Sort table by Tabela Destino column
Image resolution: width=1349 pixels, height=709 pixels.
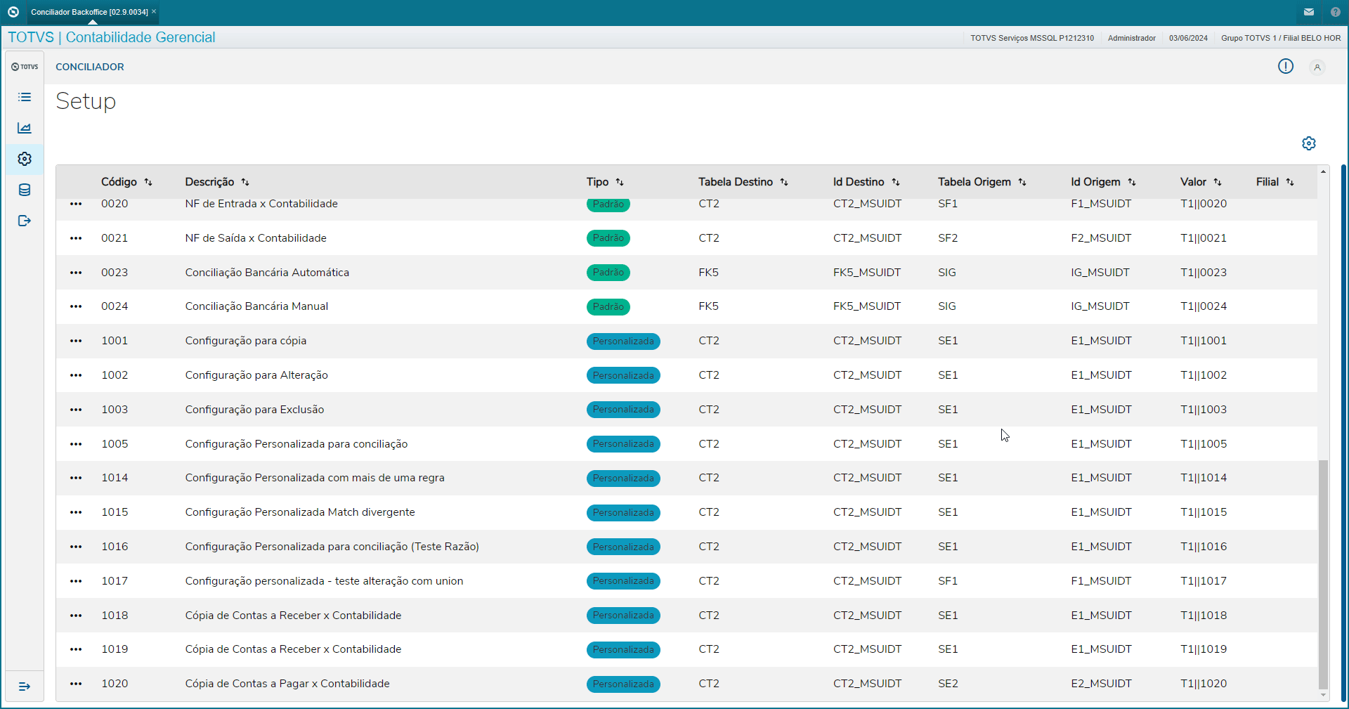784,182
